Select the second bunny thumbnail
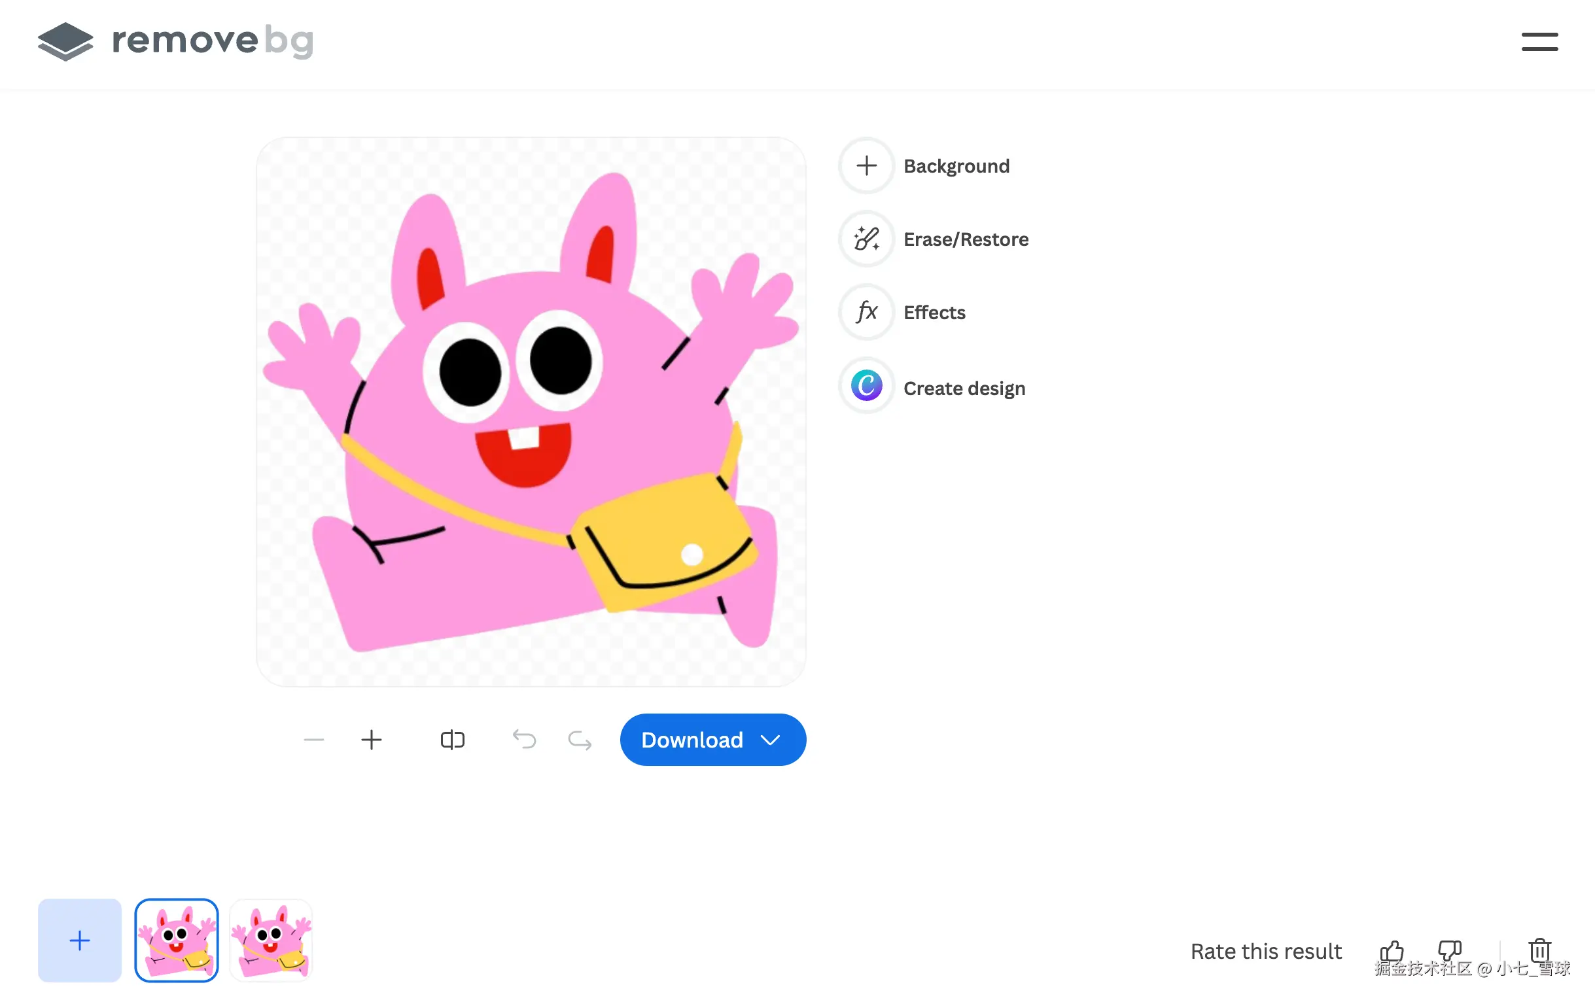The height and width of the screenshot is (1002, 1595). [271, 941]
